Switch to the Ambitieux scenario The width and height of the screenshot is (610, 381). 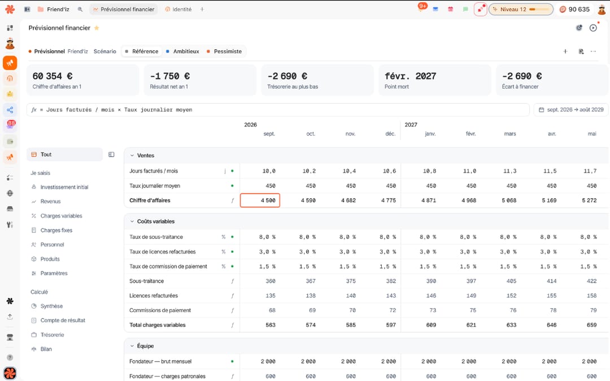[182, 51]
